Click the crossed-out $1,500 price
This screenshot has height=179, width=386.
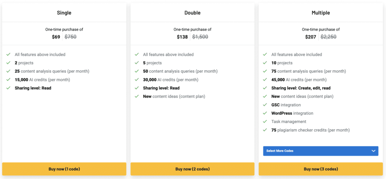[x=200, y=37]
